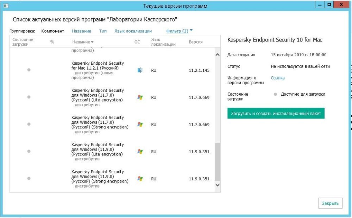Open the Ссылка version information link
This screenshot has width=352, height=218.
pyautogui.click(x=277, y=78)
